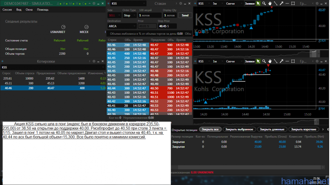333x185 pixels.
Task: Open the Order Type Stop dropdown
Action: tap(129, 15)
